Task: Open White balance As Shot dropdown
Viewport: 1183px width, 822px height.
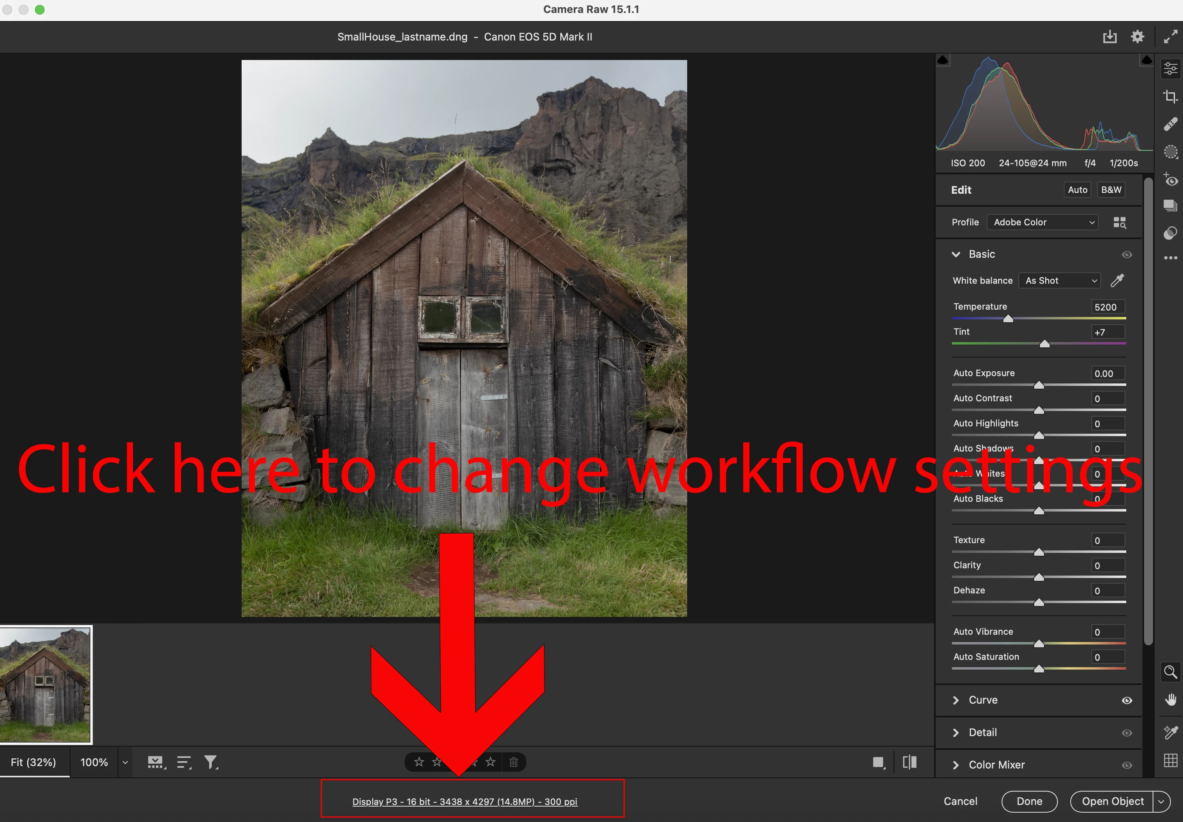Action: click(1059, 281)
